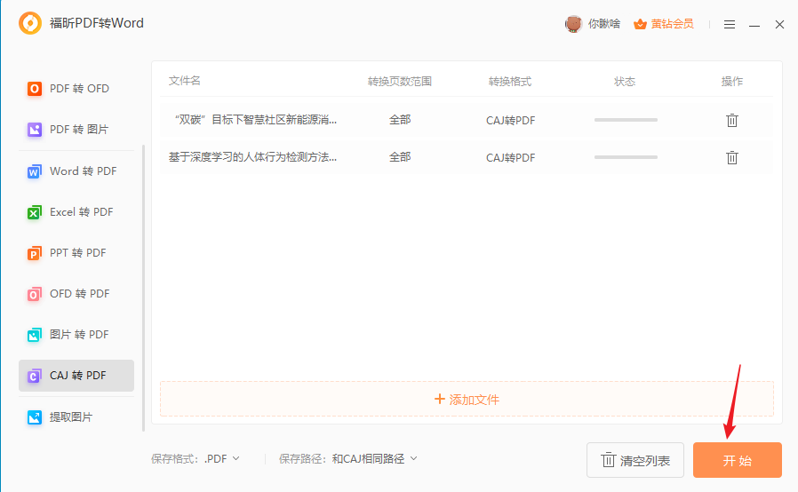798x492 pixels.
Task: Click the user avatar icon
Action: (x=573, y=24)
